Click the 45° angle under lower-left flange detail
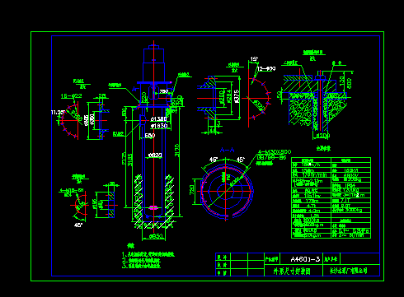The width and height of the screenshot is (404, 297). (x=78, y=225)
